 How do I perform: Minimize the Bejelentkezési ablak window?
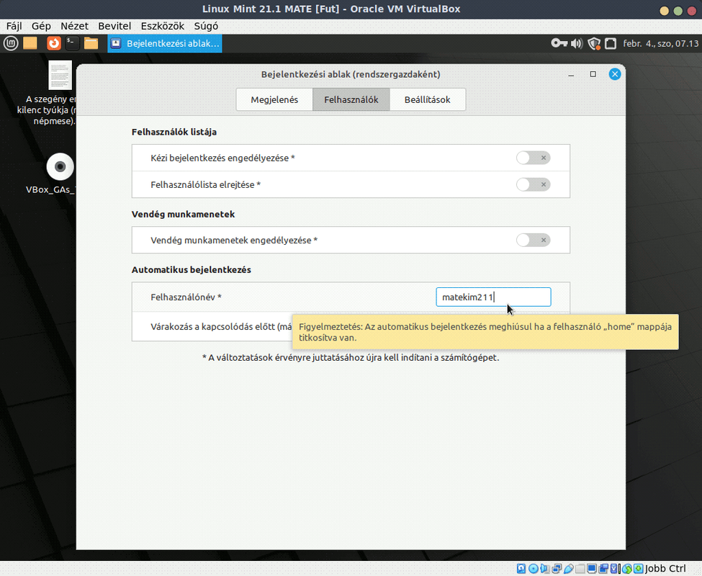click(x=571, y=74)
